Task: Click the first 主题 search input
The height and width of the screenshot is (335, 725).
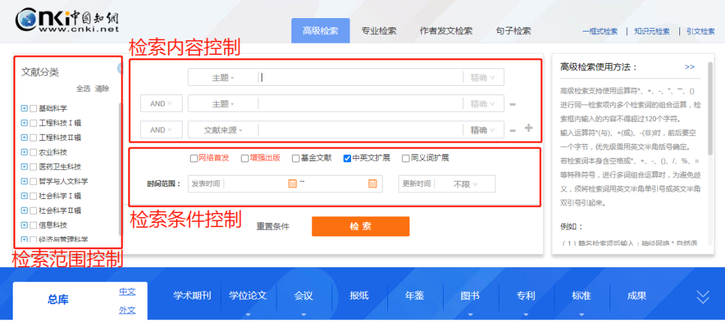Action: tap(360, 78)
